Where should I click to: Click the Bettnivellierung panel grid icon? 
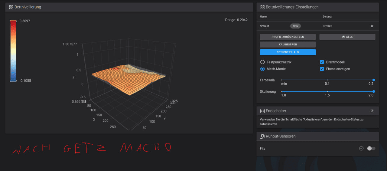pos(11,7)
